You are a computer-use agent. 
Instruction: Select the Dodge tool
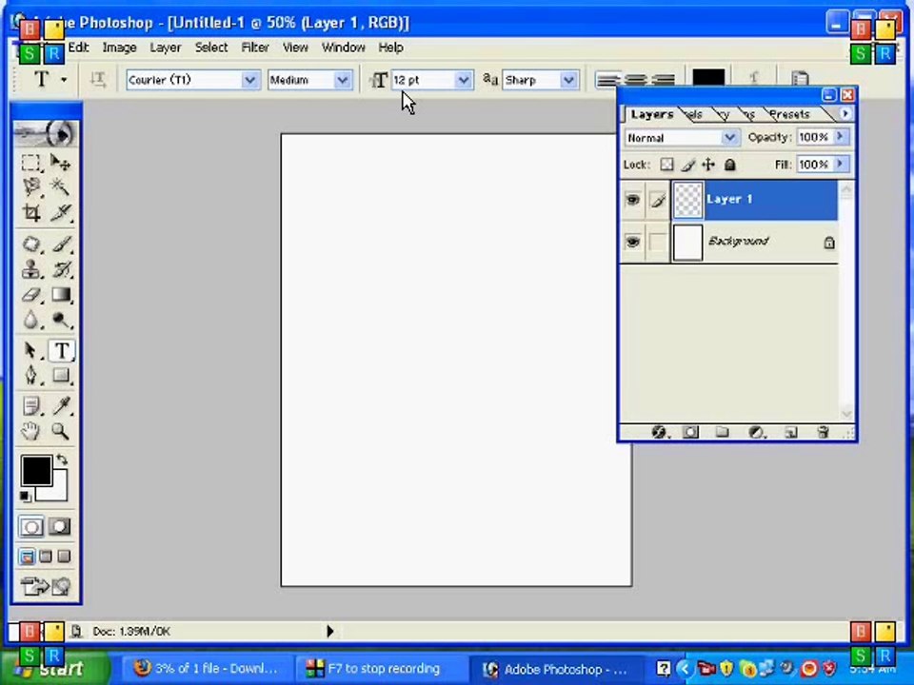(61, 320)
